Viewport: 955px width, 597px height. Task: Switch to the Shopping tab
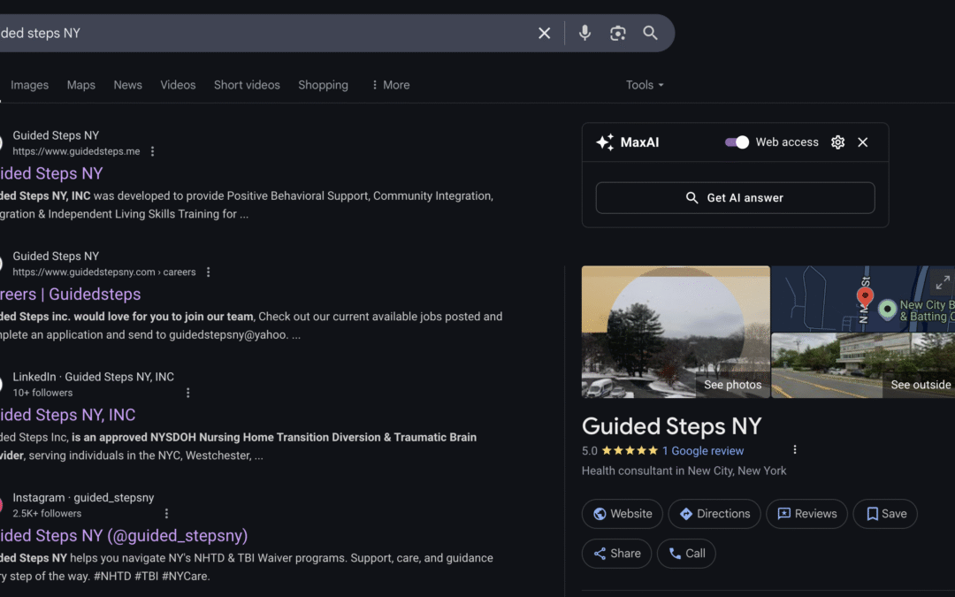(x=323, y=85)
